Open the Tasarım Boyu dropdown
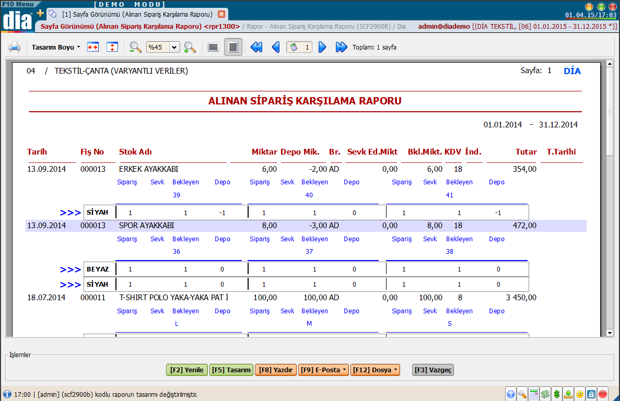The height and width of the screenshot is (401, 620). pos(56,47)
